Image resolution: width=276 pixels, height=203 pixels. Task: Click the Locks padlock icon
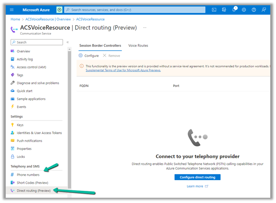pyautogui.click(x=12, y=156)
